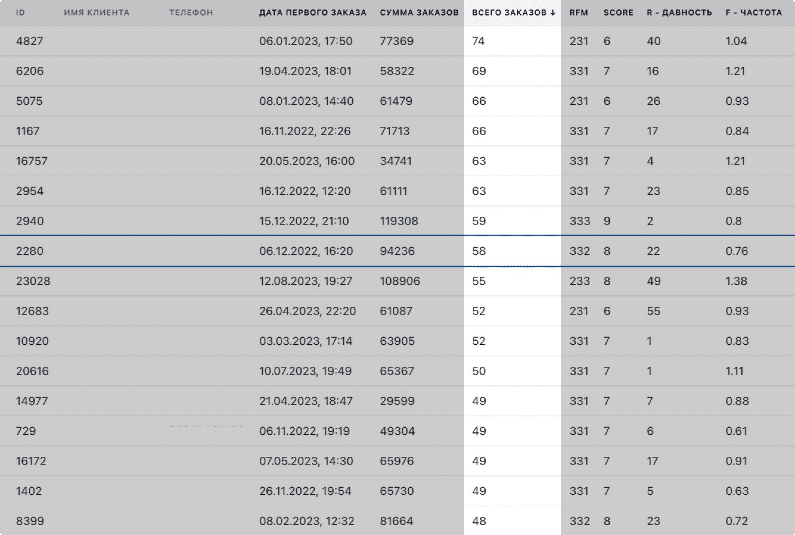Click customer ID 729 cell
This screenshot has width=795, height=535.
coord(26,431)
